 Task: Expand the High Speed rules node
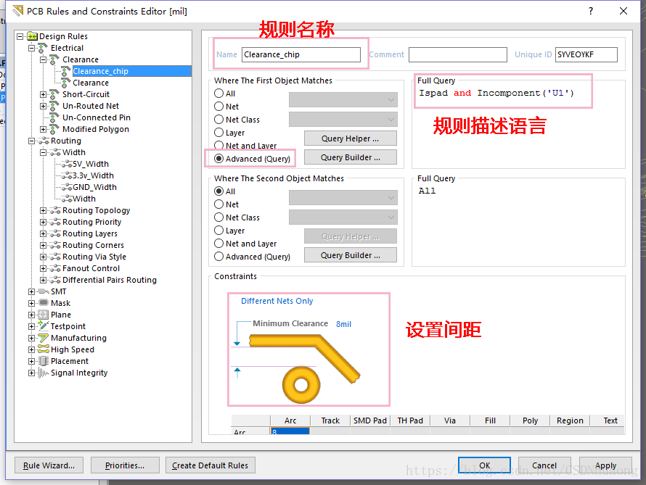pyautogui.click(x=31, y=349)
